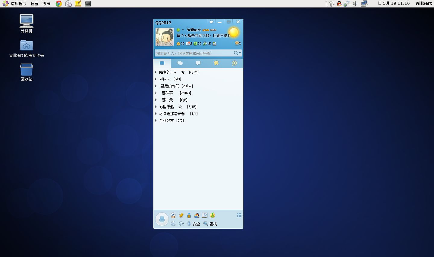Screen dimensions: 434x257
Task: Open the wilbert user menu
Action: pos(423,3)
